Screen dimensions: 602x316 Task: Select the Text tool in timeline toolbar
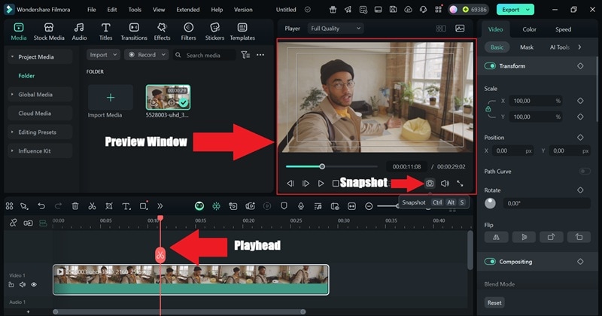(126, 206)
